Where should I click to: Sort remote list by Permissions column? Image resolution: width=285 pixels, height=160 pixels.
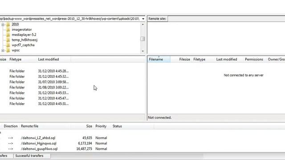pos(254,59)
